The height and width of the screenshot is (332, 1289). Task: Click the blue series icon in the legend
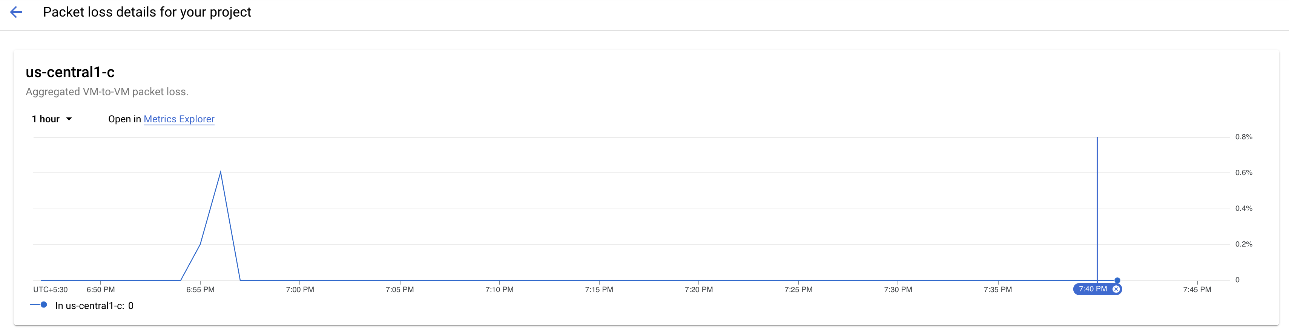[38, 305]
